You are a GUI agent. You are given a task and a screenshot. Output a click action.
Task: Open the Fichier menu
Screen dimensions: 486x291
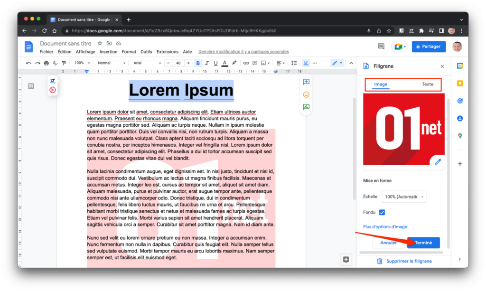(46, 52)
